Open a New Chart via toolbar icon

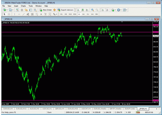(4, 10)
